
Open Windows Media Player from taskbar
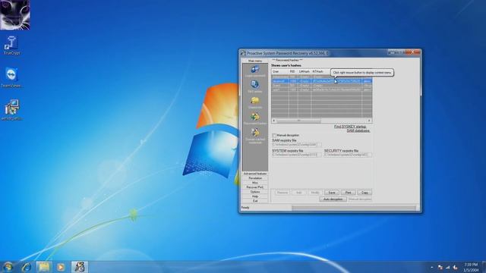click(x=61, y=267)
